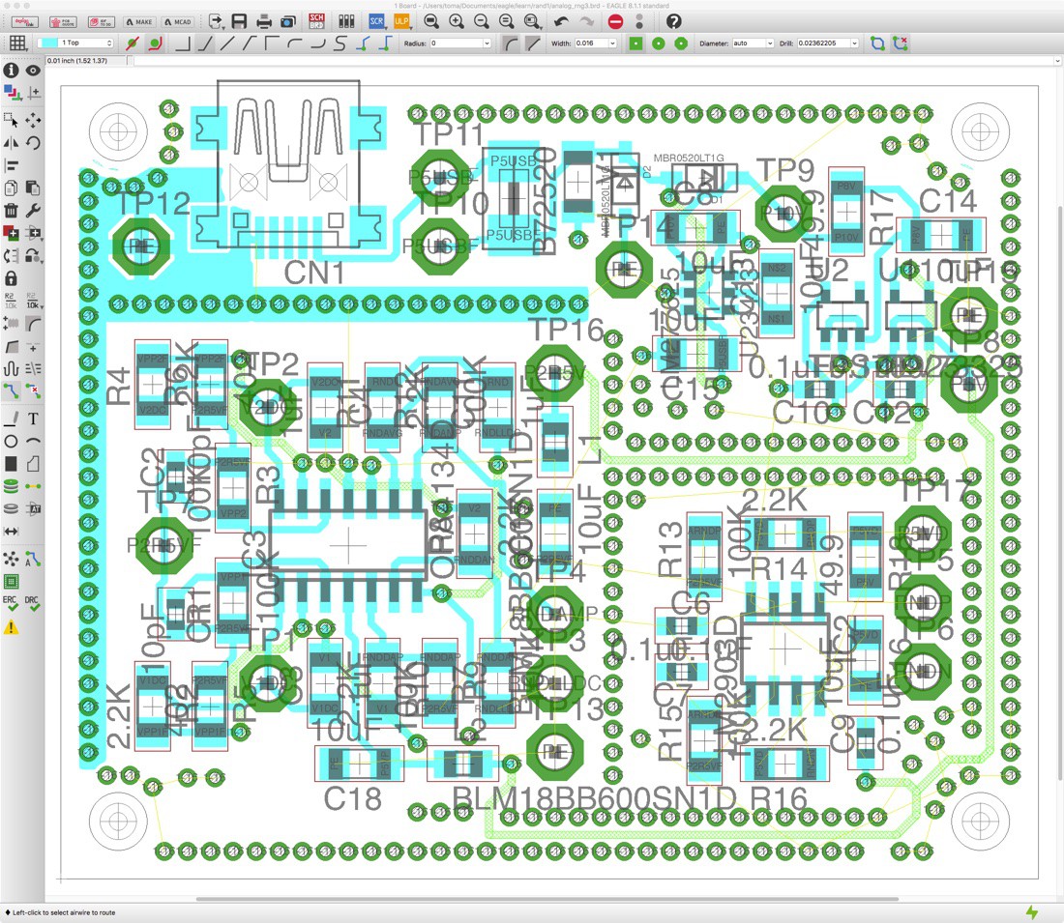This screenshot has width=1064, height=923.
Task: Pick the filled Rectangle tool
Action: [x=11, y=464]
